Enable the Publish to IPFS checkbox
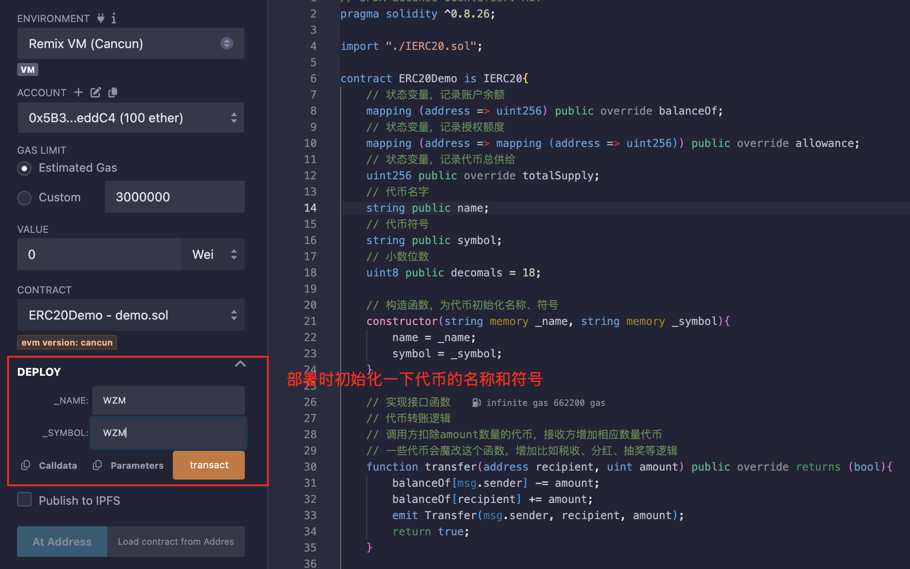Screen dimensions: 910x569 coord(24,500)
